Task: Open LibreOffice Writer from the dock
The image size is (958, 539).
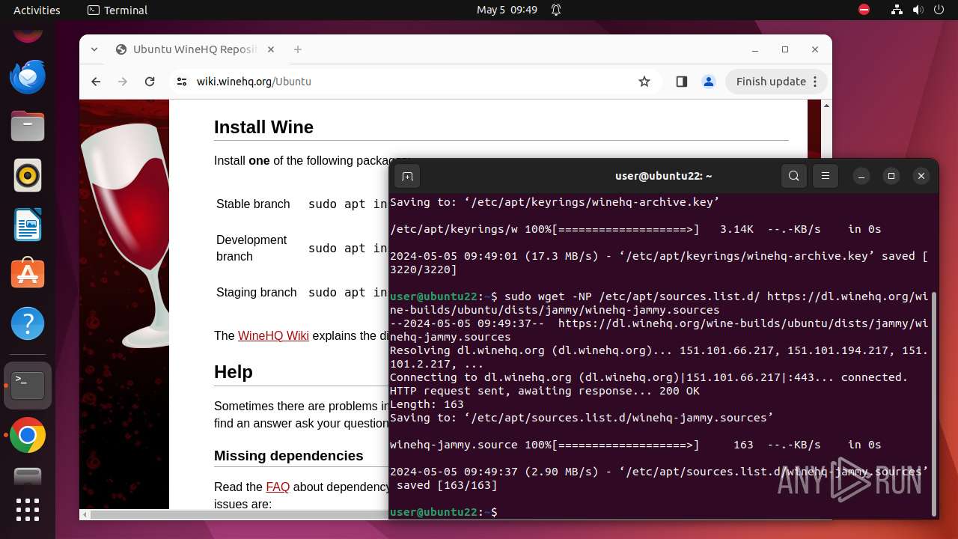Action: click(x=28, y=225)
